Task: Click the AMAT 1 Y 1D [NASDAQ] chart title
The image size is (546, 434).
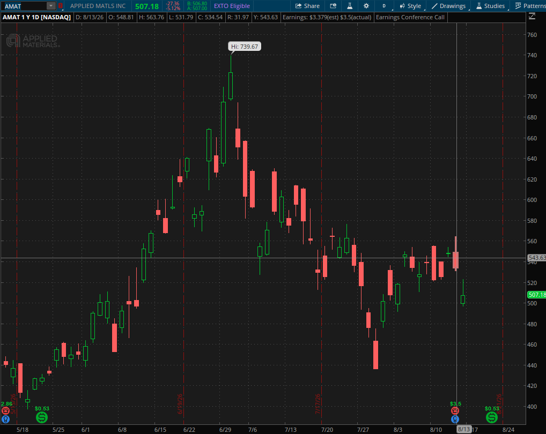Action: click(37, 17)
